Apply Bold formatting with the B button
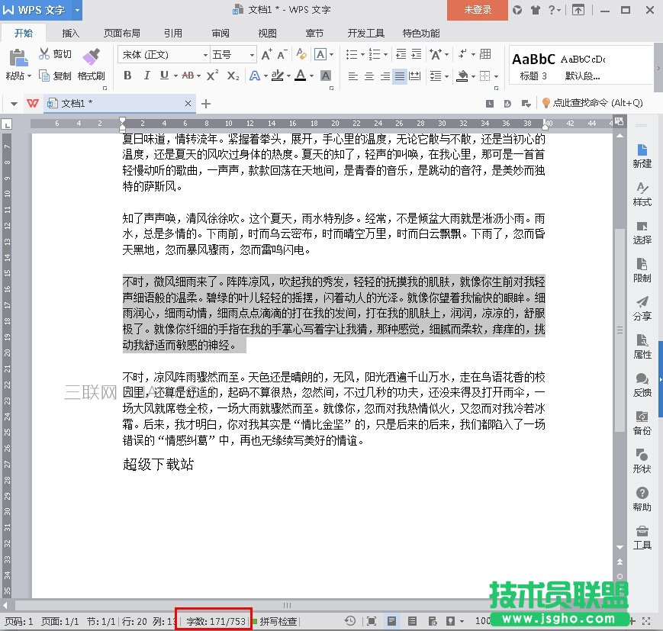 [127, 76]
